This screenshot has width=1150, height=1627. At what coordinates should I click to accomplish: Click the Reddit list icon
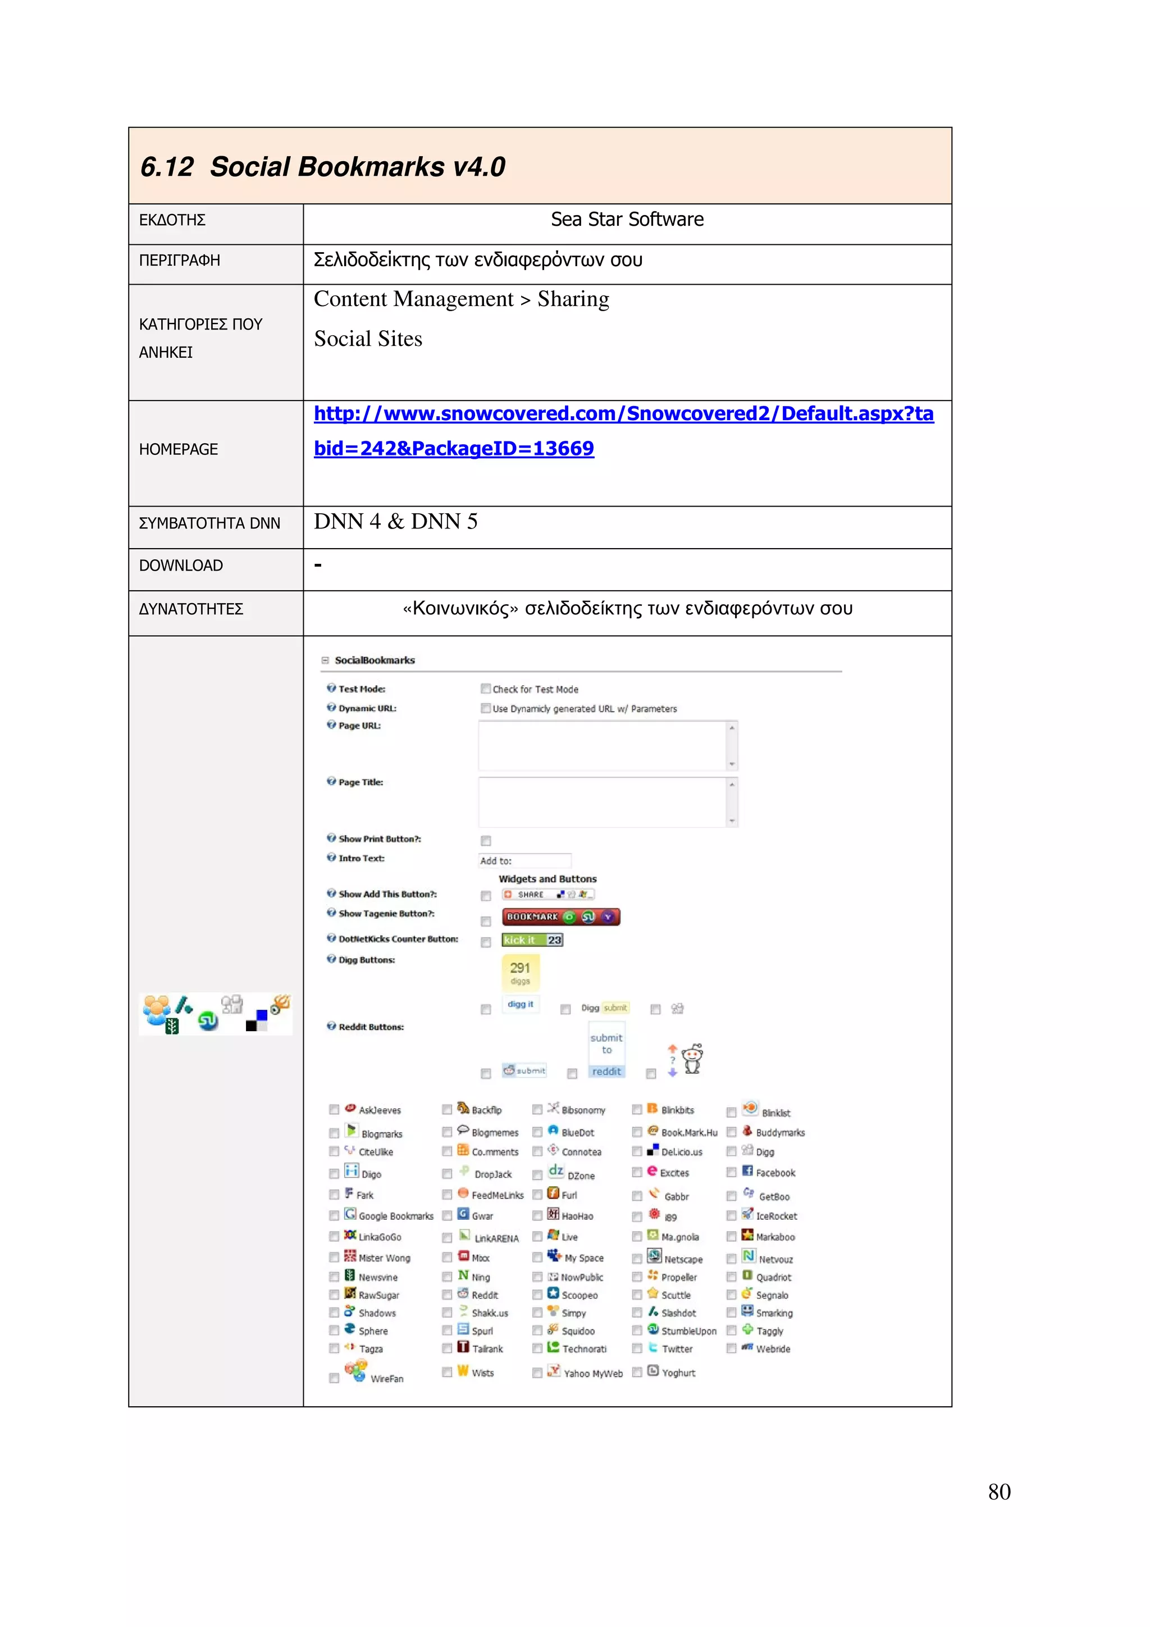tap(463, 1293)
